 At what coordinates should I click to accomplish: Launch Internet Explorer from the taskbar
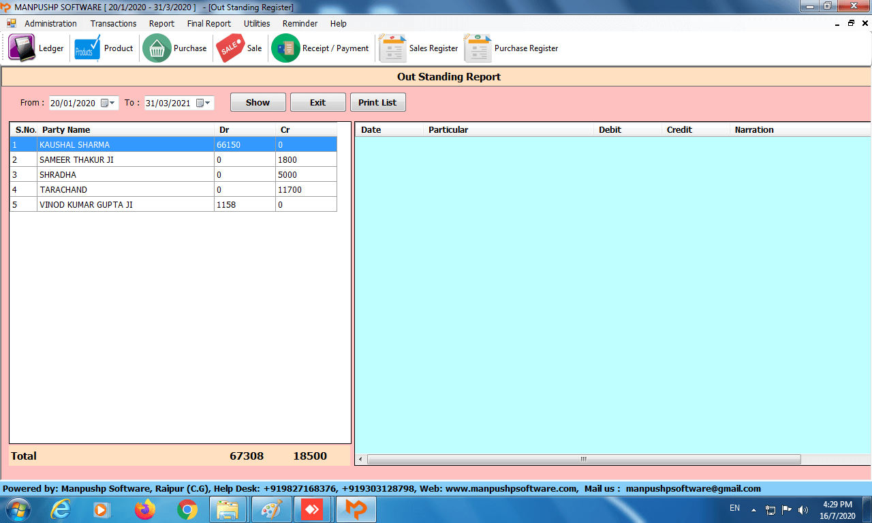click(61, 509)
